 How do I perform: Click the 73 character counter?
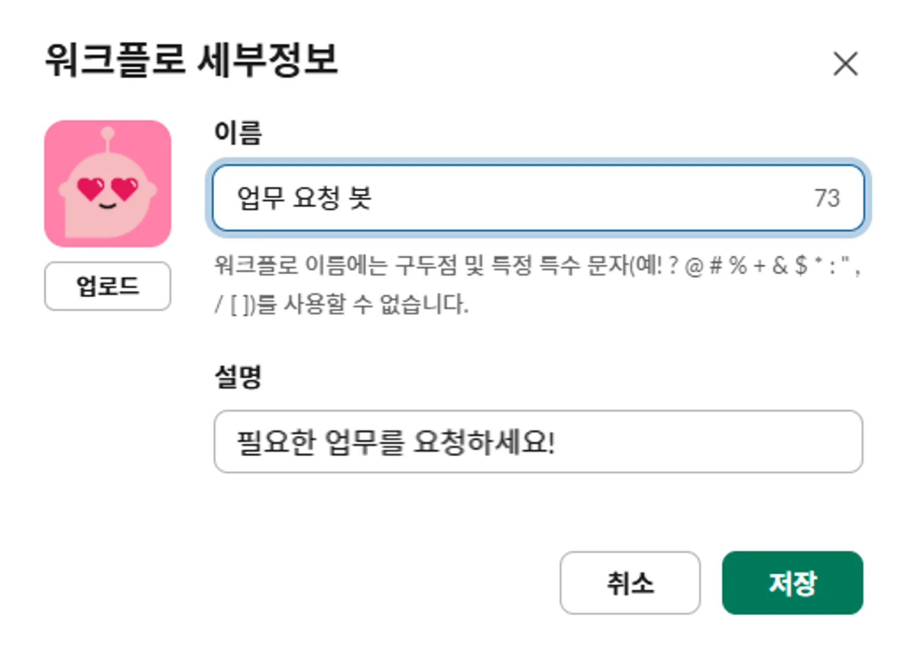[x=826, y=198]
